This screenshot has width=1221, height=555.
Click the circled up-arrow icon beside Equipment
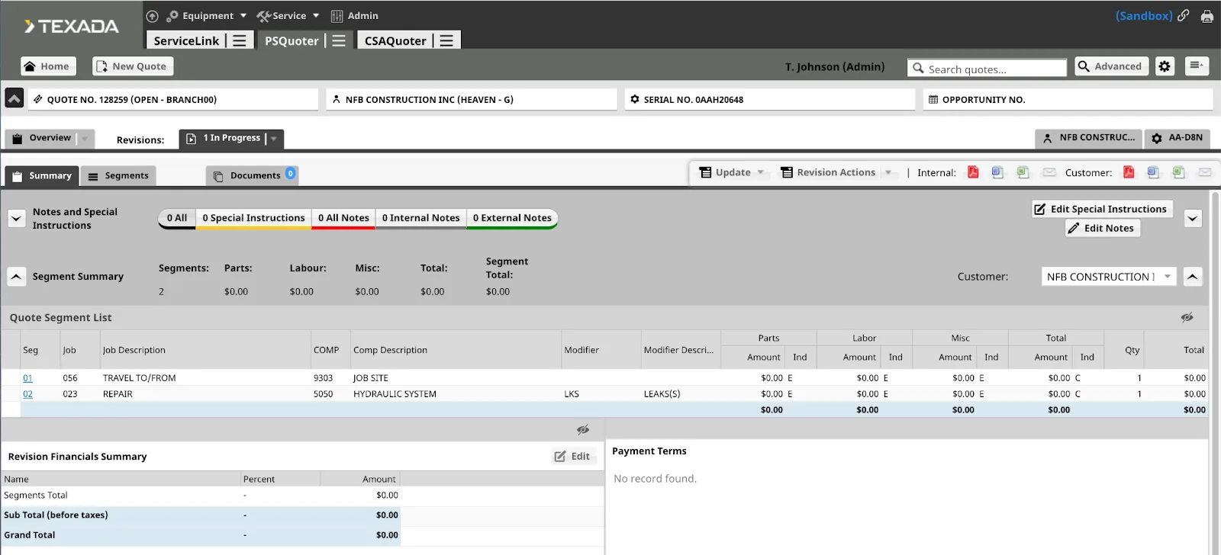[152, 16]
